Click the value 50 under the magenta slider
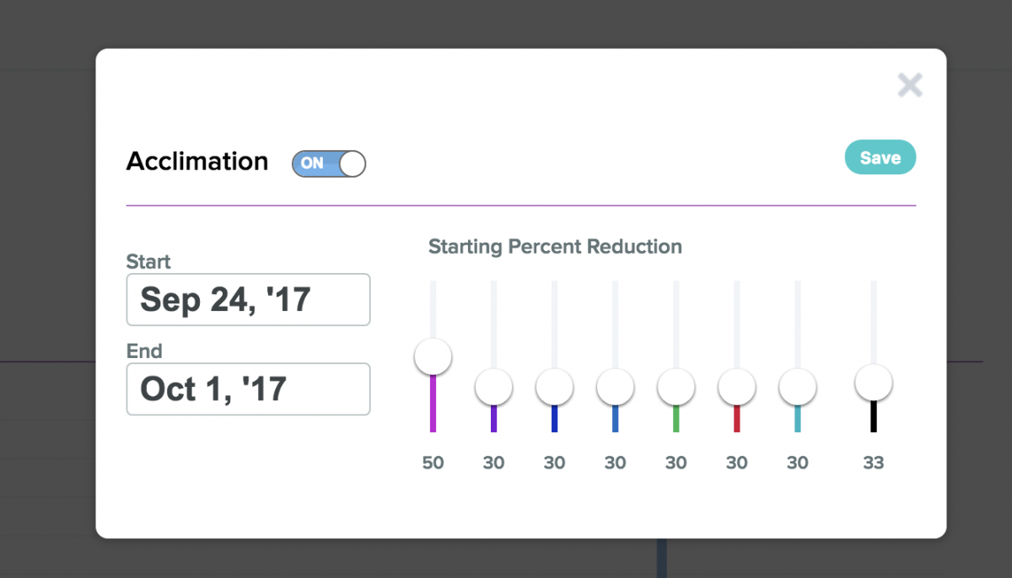Screen dimensions: 1012x578 pyautogui.click(x=433, y=463)
